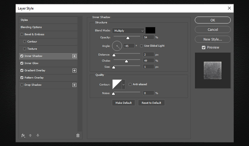Add another Gradient Overlay with plus icon
This screenshot has height=146, width=249.
click(74, 70)
